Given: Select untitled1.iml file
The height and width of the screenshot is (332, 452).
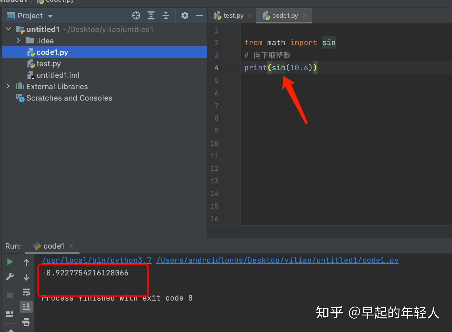Looking at the screenshot, I should 104,75.
